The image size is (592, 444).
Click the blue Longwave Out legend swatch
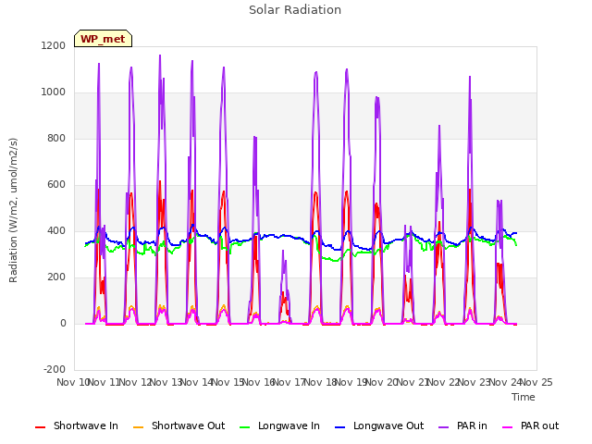(339, 427)
